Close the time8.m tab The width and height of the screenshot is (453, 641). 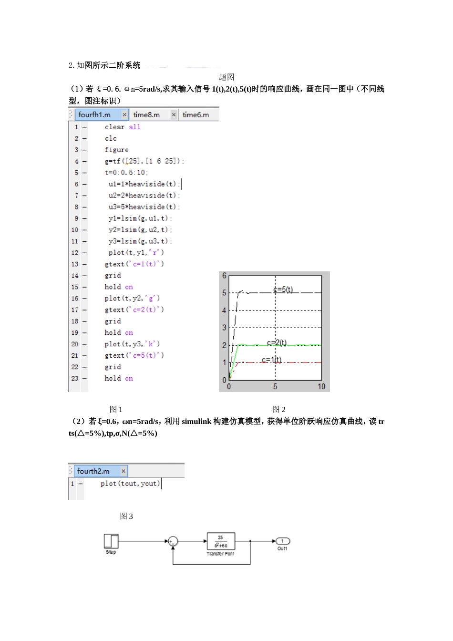click(x=174, y=114)
